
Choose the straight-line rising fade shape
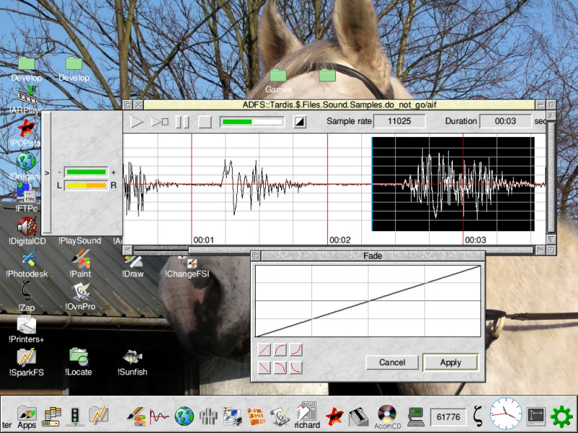pyautogui.click(x=264, y=349)
